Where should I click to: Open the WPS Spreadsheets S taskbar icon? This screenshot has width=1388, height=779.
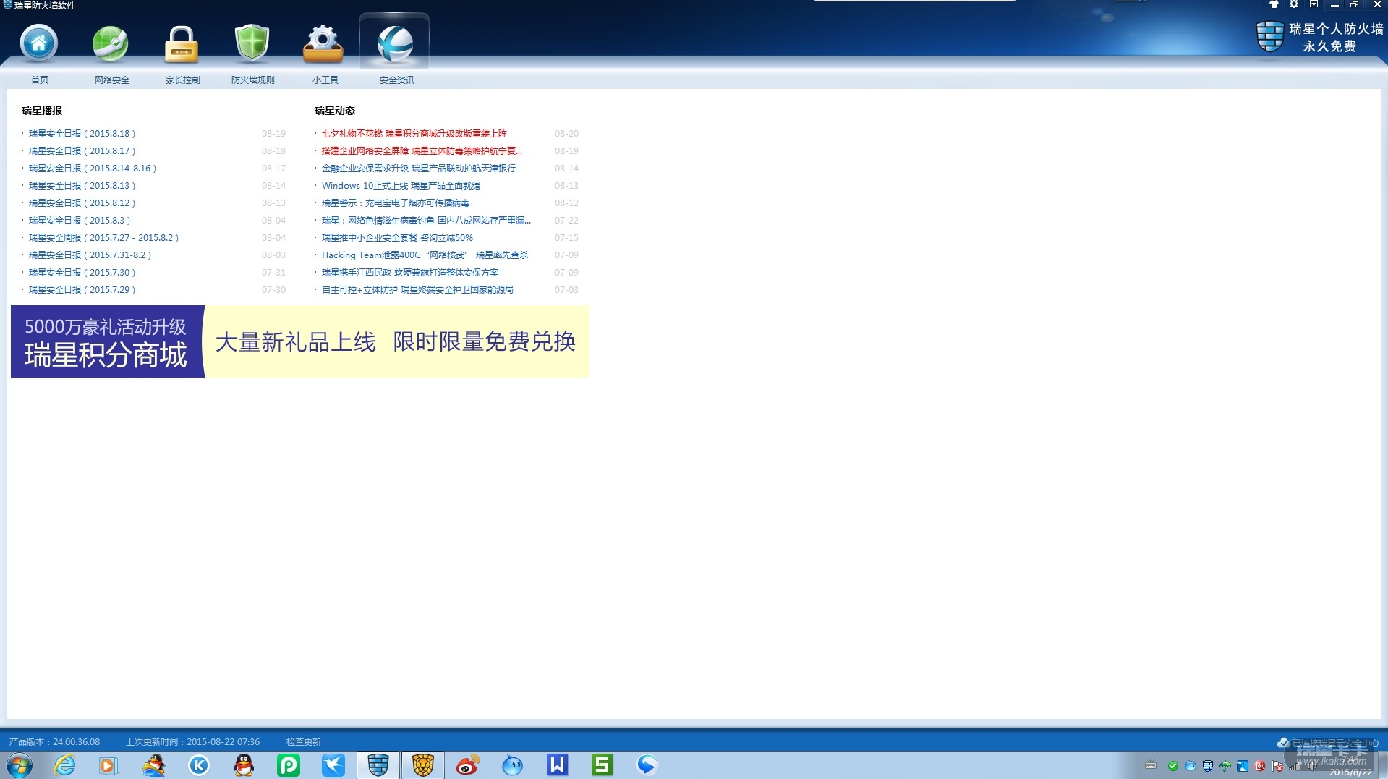tap(603, 765)
